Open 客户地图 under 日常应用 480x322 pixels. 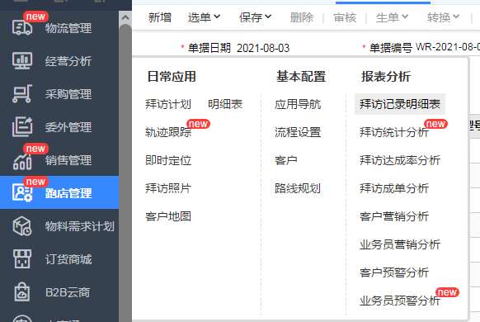pyautogui.click(x=168, y=216)
